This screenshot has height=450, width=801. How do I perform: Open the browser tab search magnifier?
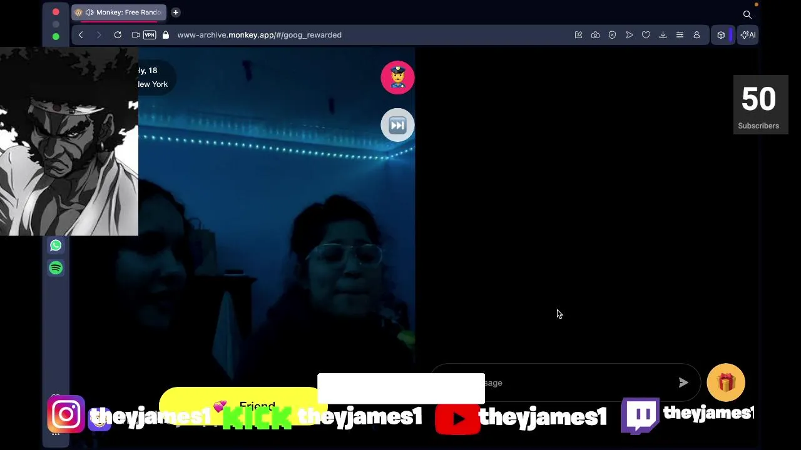pyautogui.click(x=747, y=14)
